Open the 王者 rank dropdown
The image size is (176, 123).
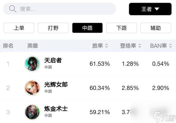[x=150, y=9]
